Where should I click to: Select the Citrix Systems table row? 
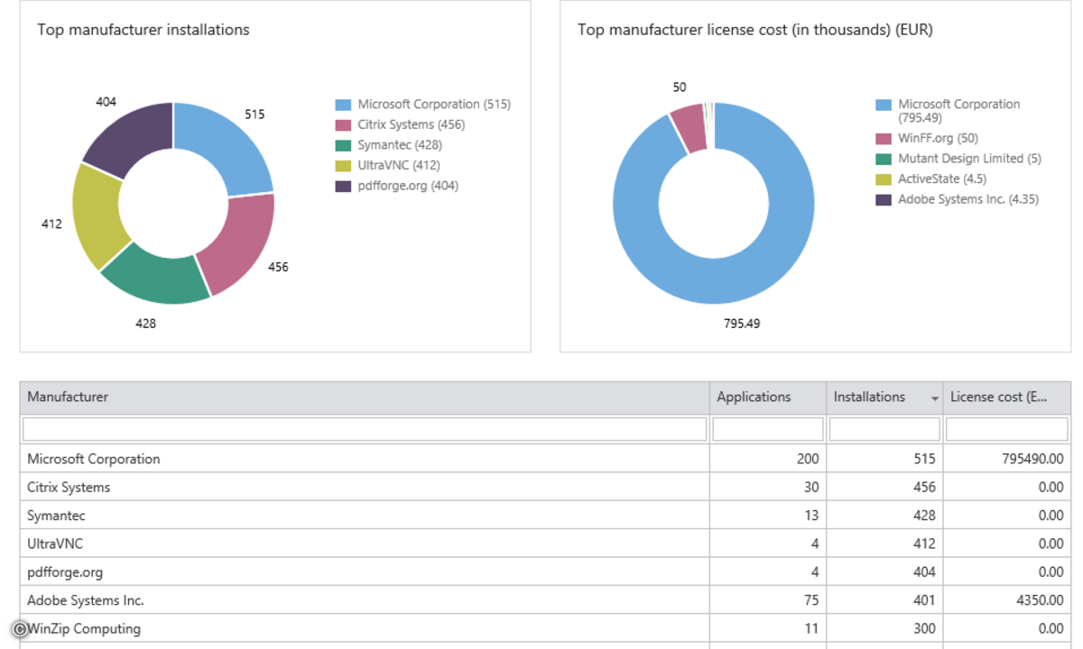(x=545, y=487)
